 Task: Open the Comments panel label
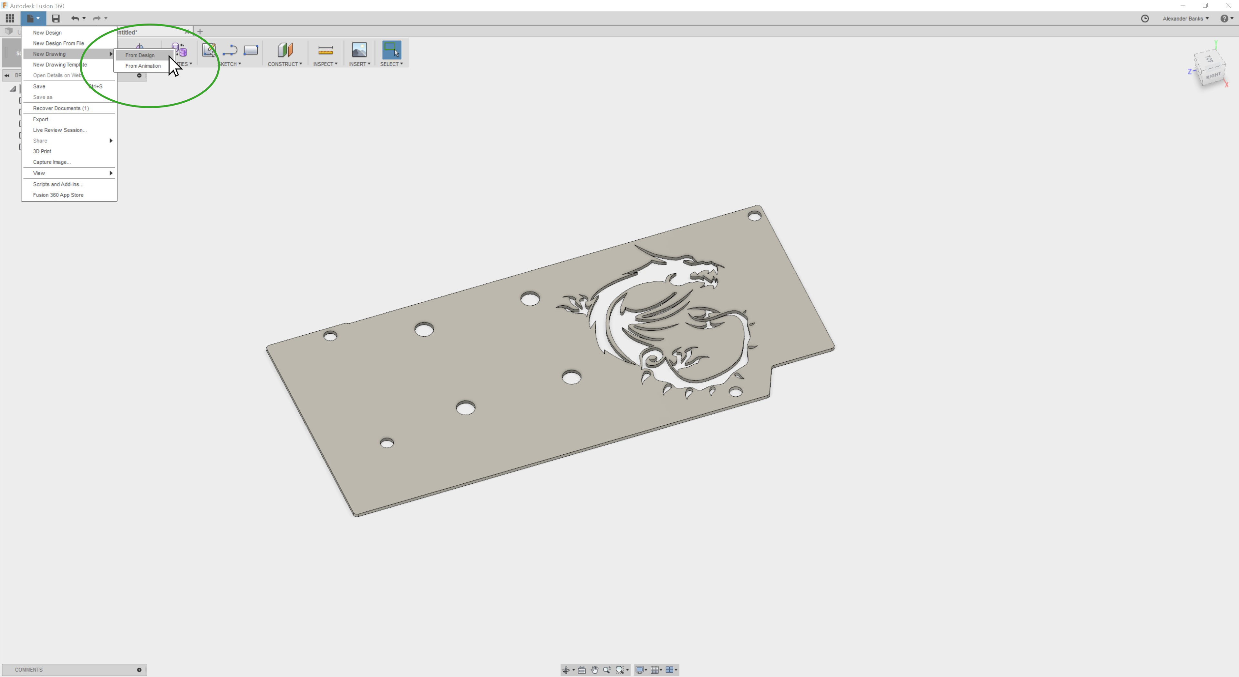(x=28, y=670)
